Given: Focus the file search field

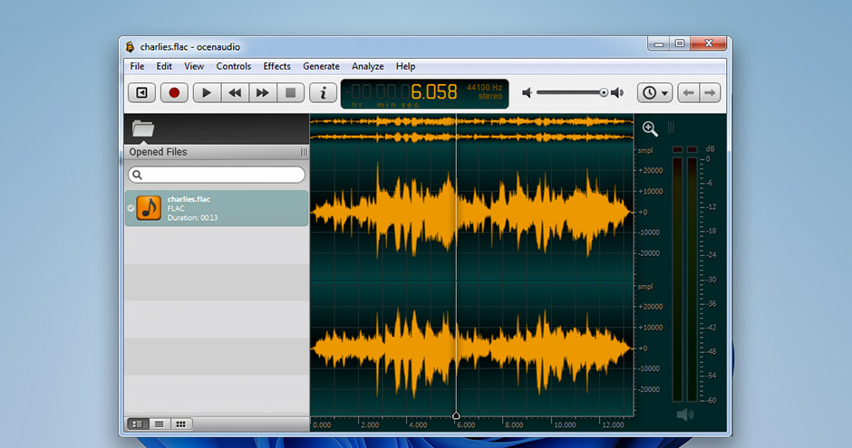Looking at the screenshot, I should 217,175.
